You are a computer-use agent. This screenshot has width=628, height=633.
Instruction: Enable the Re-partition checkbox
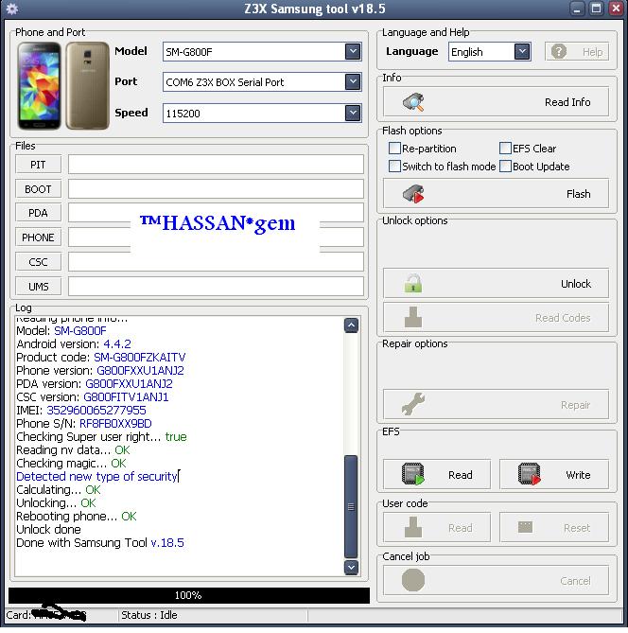(x=394, y=149)
